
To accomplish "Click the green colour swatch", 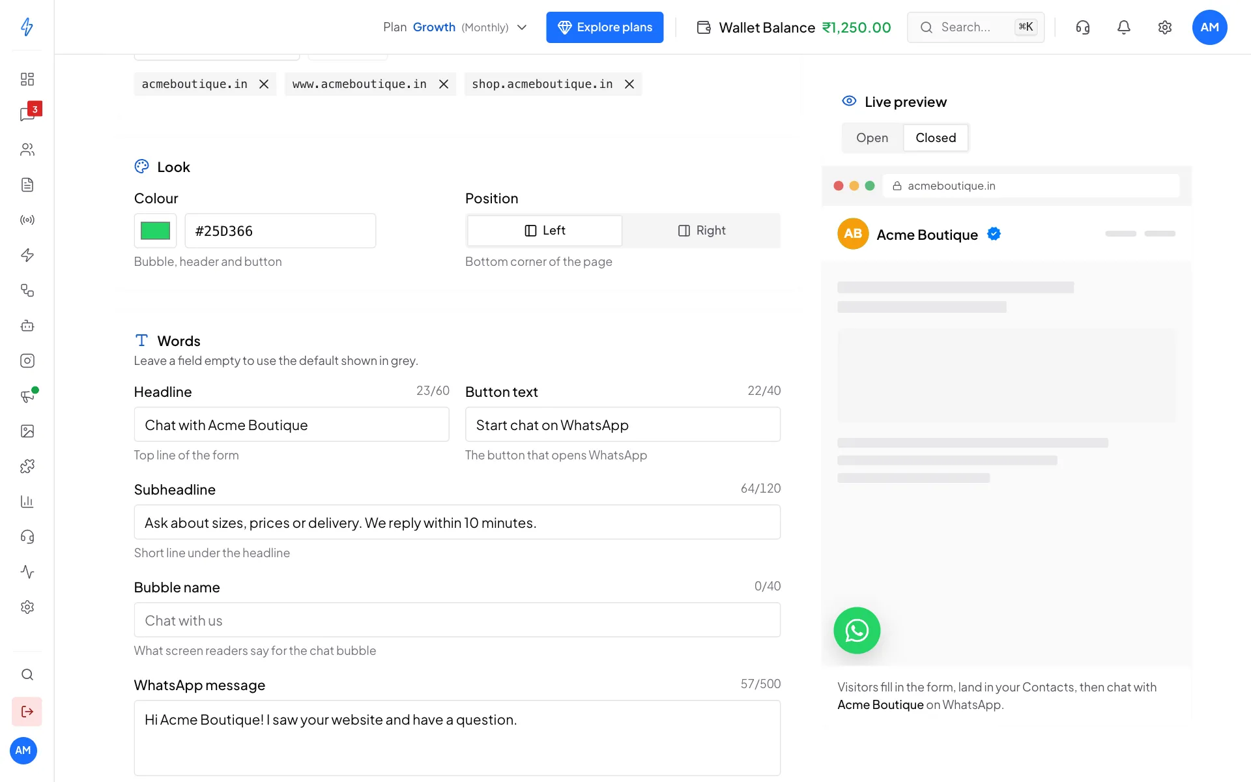I will 155,231.
